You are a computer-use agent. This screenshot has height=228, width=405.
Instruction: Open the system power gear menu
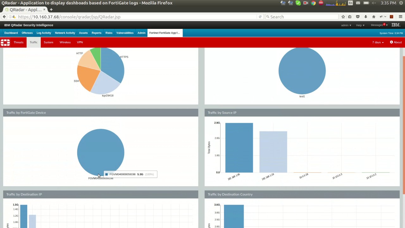click(402, 3)
